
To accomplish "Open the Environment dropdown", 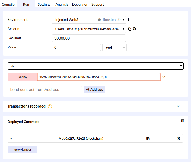I will point(89,20).
